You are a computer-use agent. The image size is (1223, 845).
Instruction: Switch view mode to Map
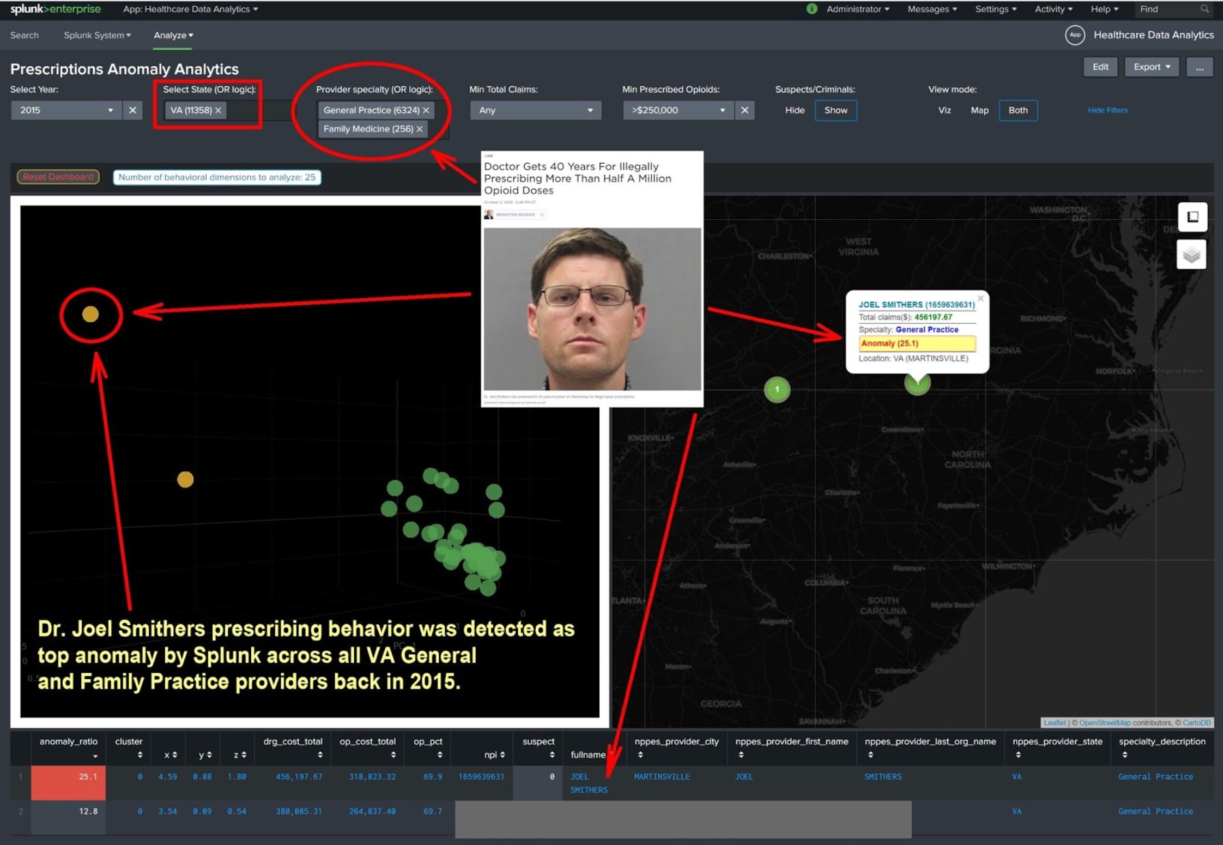(x=979, y=110)
